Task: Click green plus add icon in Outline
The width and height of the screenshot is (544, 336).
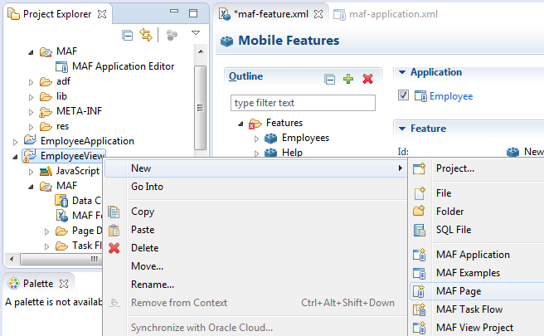Action: [x=348, y=79]
